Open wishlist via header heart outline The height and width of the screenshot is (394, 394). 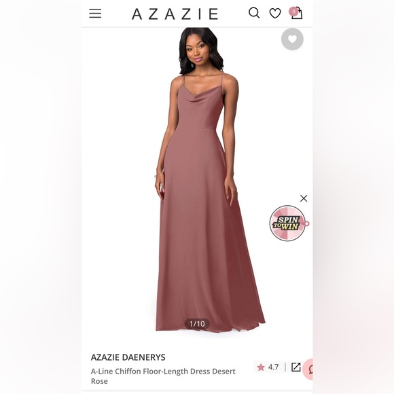click(275, 13)
